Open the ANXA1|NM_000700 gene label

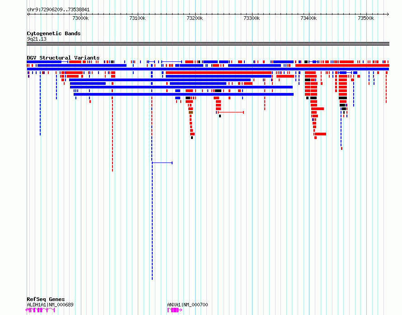187,305
